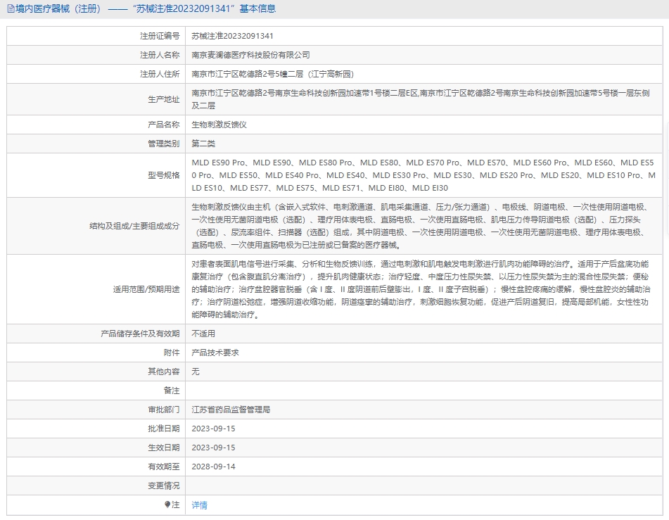Select structure text beginning 生物刺激反馈仪由主机

[420, 227]
